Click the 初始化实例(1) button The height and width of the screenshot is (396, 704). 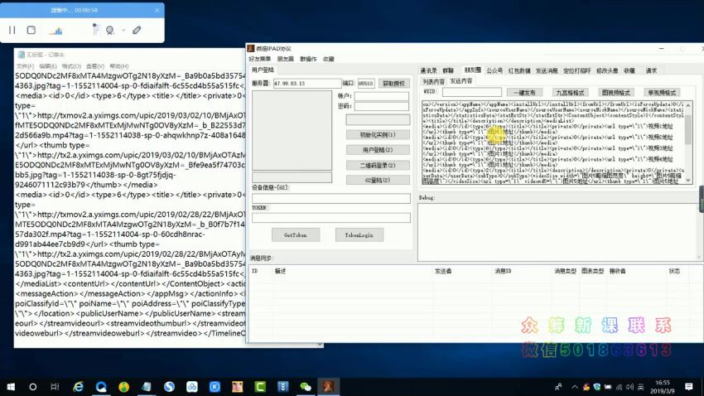point(378,135)
